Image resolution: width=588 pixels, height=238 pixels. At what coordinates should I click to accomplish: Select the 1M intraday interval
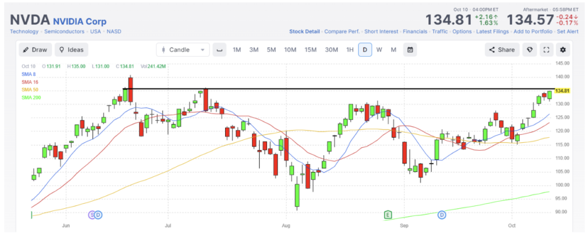coord(237,50)
